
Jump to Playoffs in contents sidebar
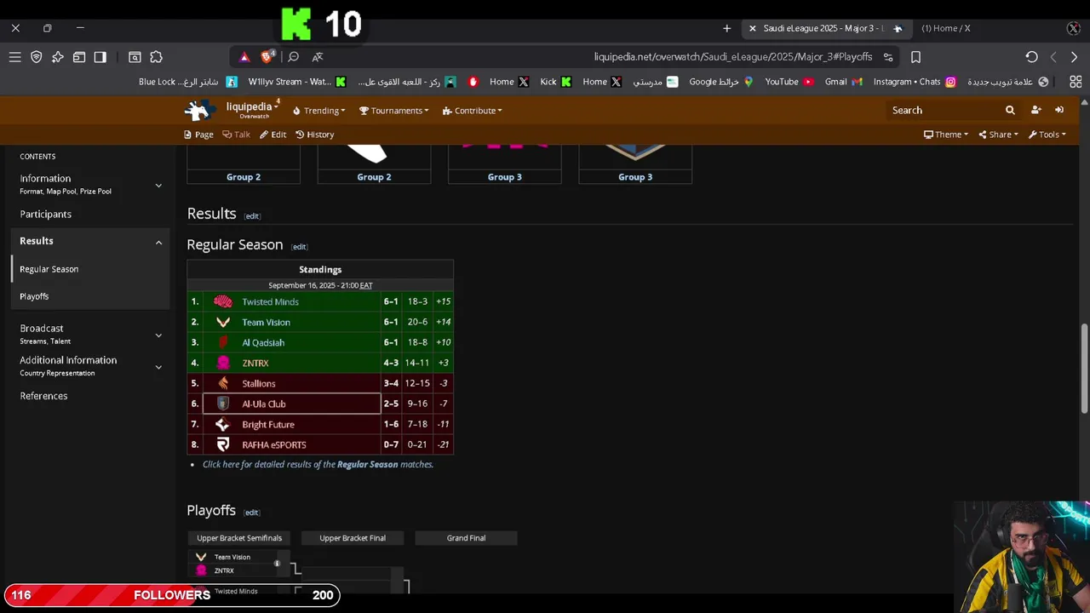coord(34,296)
